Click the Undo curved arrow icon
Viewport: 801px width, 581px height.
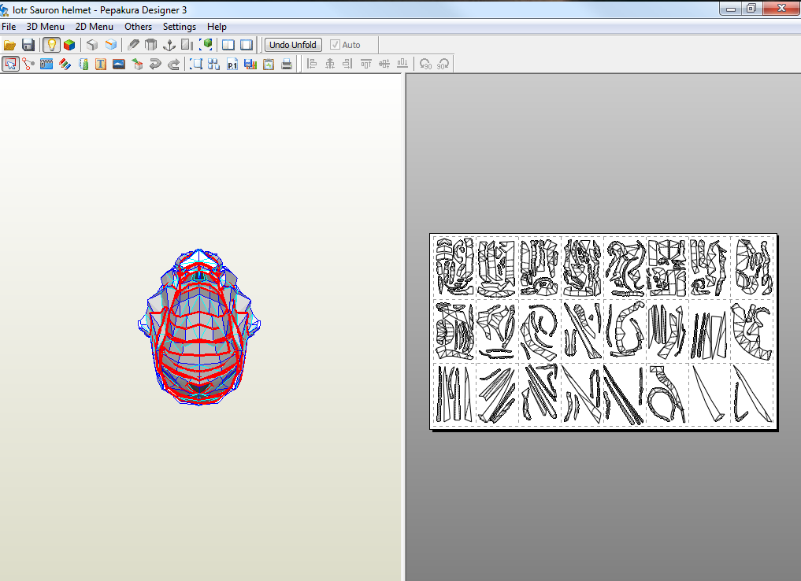[x=155, y=64]
